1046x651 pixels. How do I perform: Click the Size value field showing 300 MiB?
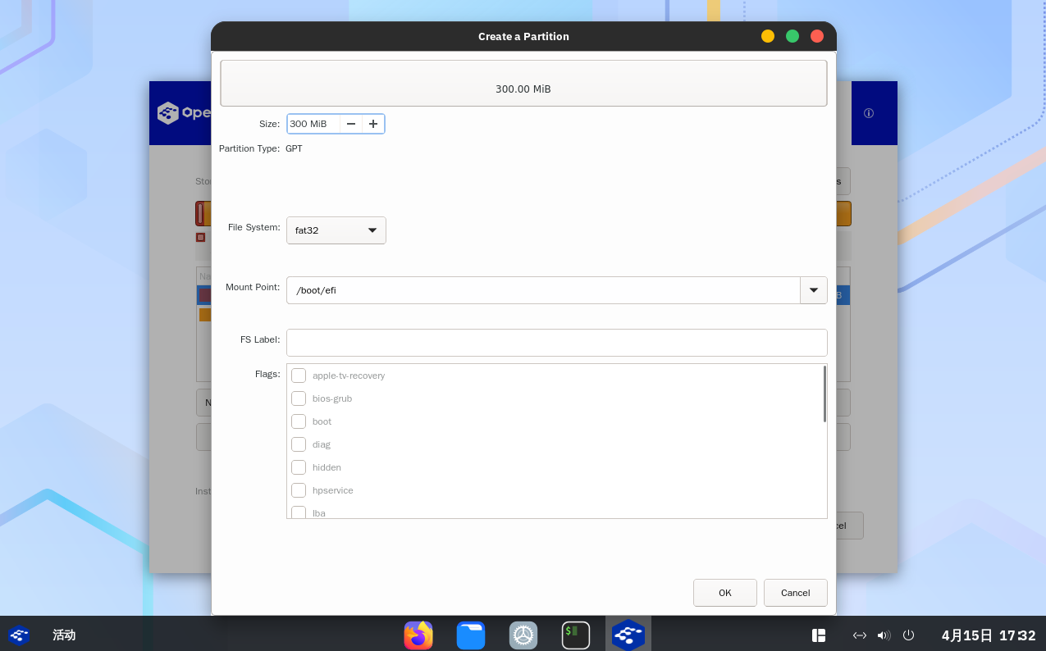(x=313, y=124)
